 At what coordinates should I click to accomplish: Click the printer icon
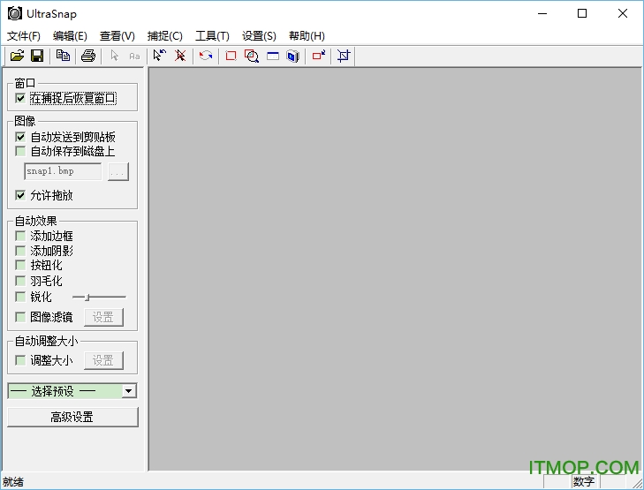pyautogui.click(x=87, y=56)
